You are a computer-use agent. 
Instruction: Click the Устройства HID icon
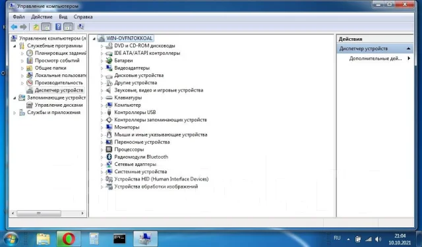coord(109,179)
